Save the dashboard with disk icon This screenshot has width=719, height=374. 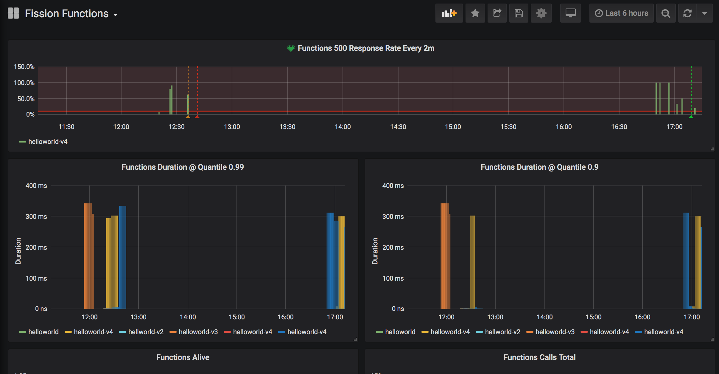tap(519, 13)
